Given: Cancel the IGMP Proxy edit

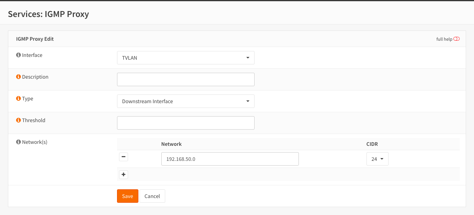Looking at the screenshot, I should pos(152,196).
